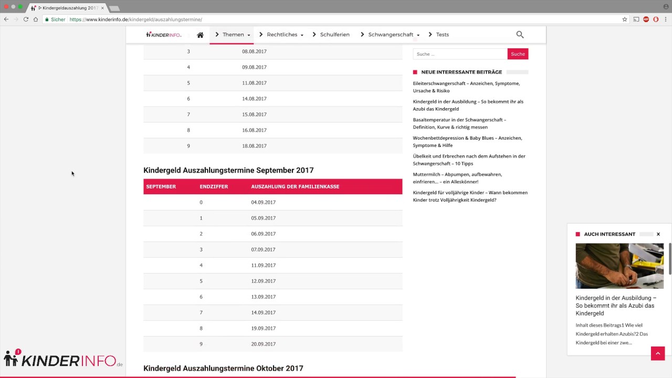The image size is (672, 378).
Task: Click Endziffer column header
Action: tap(214, 186)
